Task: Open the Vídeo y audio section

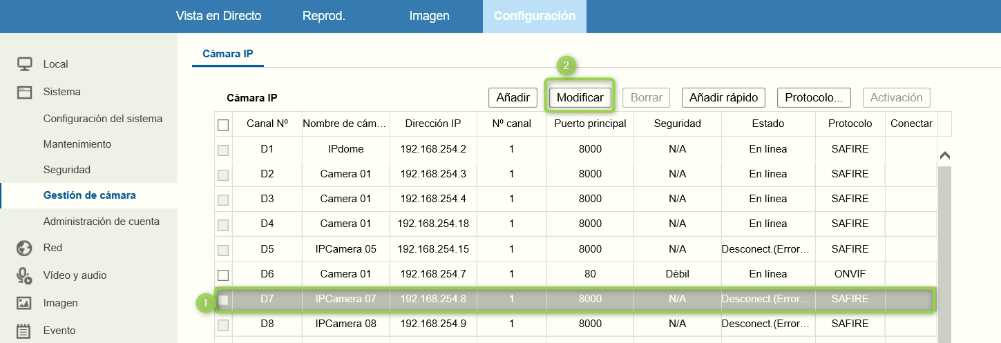Action: pos(75,275)
